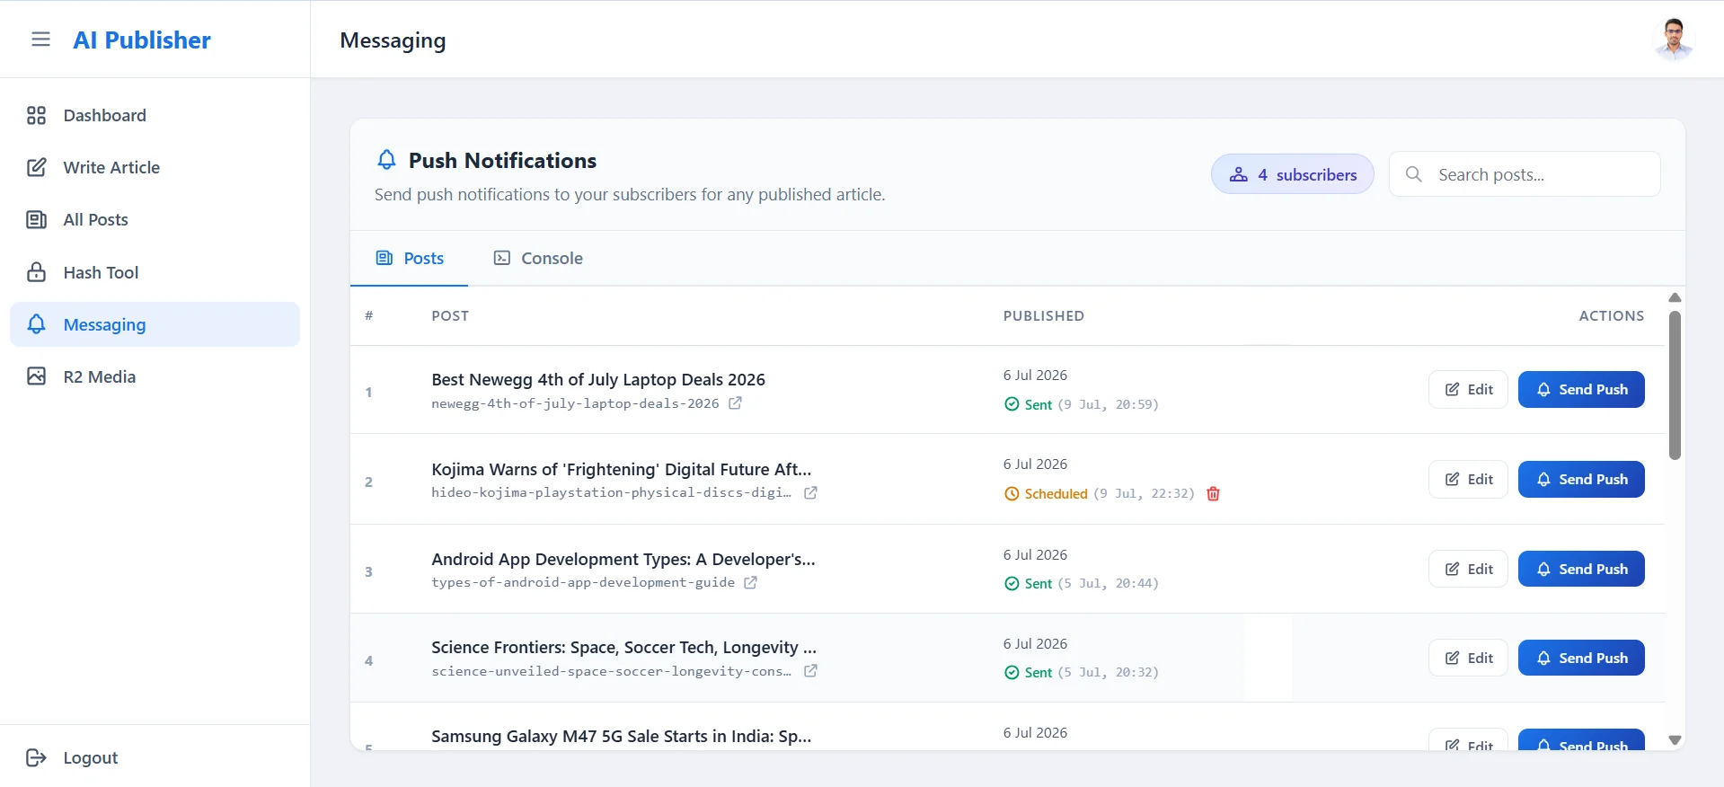
Task: Open R2 Media section
Action: click(x=155, y=376)
